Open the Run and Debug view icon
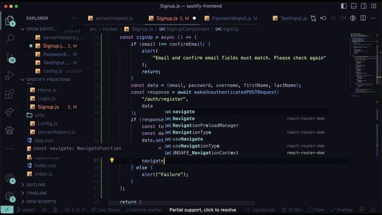Viewport: 382px width, 215px height. click(x=10, y=76)
